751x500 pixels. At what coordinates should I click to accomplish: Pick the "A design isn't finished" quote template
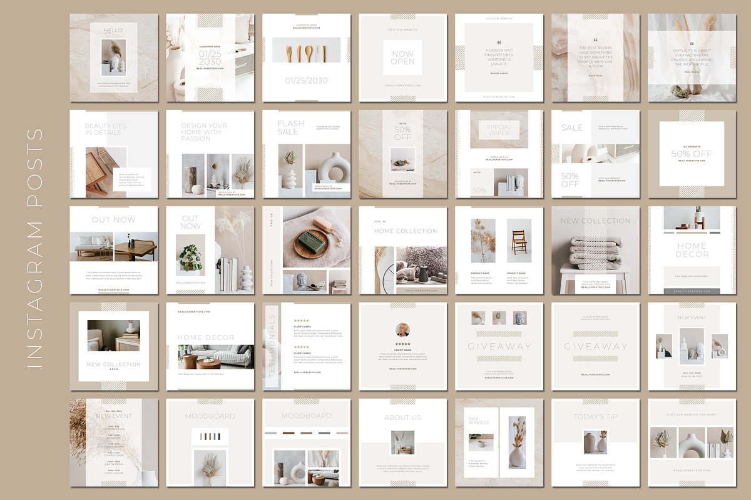coord(499,57)
